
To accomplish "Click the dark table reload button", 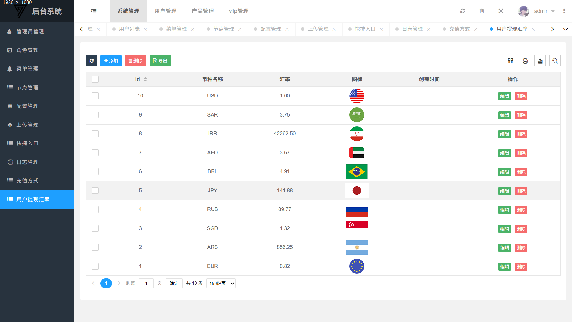I will pyautogui.click(x=91, y=61).
